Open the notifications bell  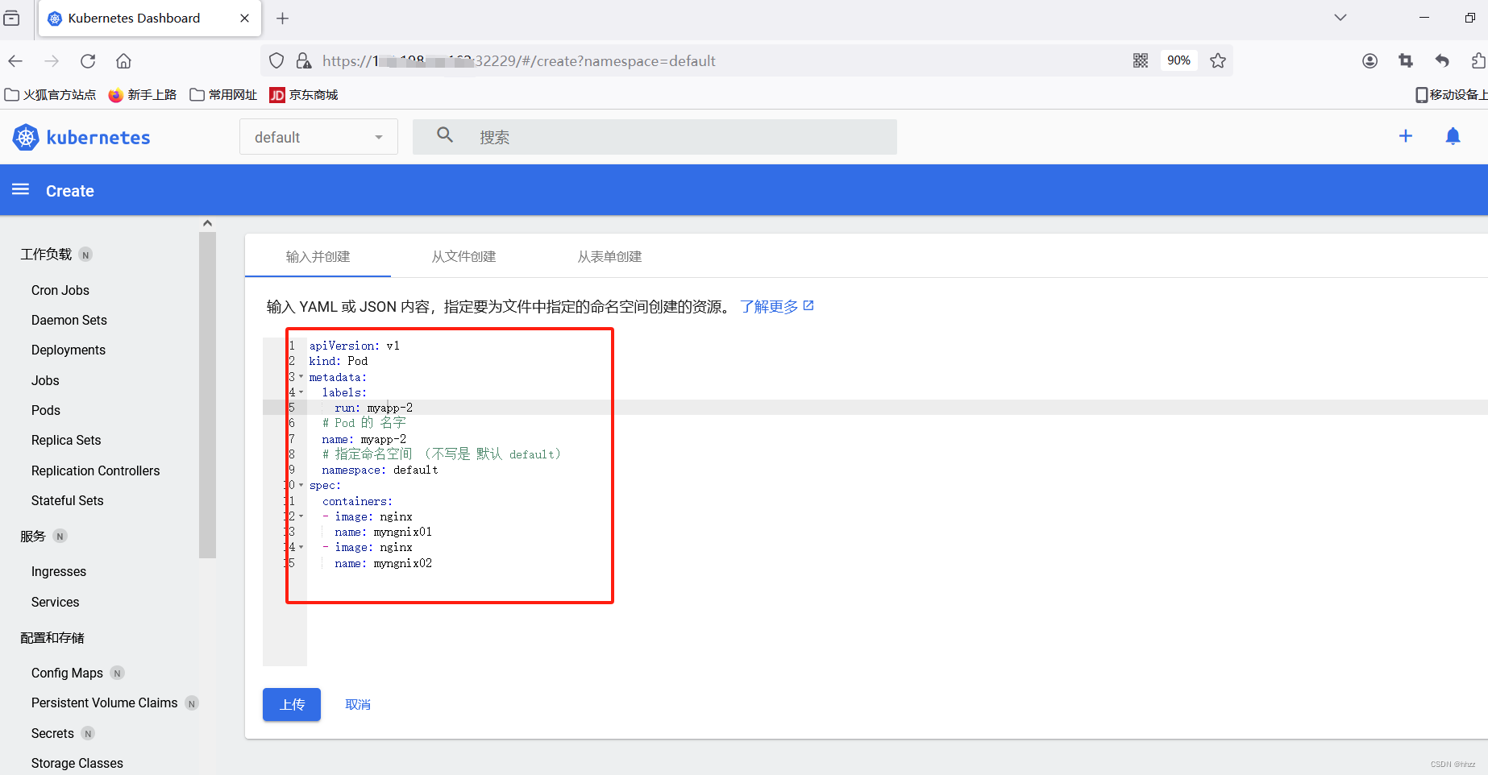(x=1453, y=136)
